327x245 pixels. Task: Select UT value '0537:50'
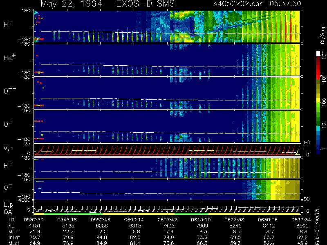click(x=34, y=220)
